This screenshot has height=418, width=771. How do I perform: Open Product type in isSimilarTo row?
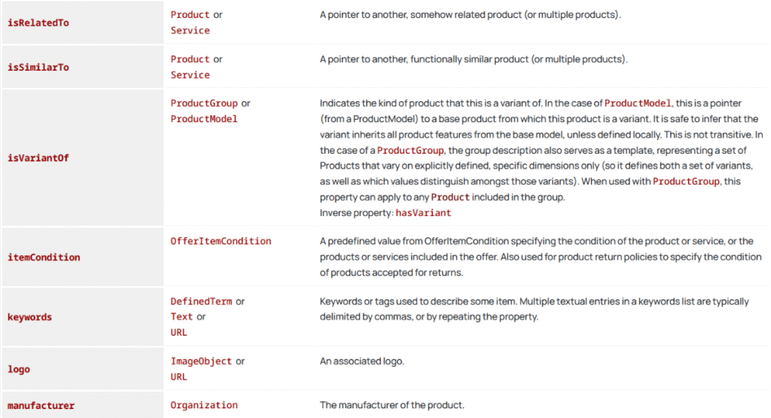click(190, 59)
